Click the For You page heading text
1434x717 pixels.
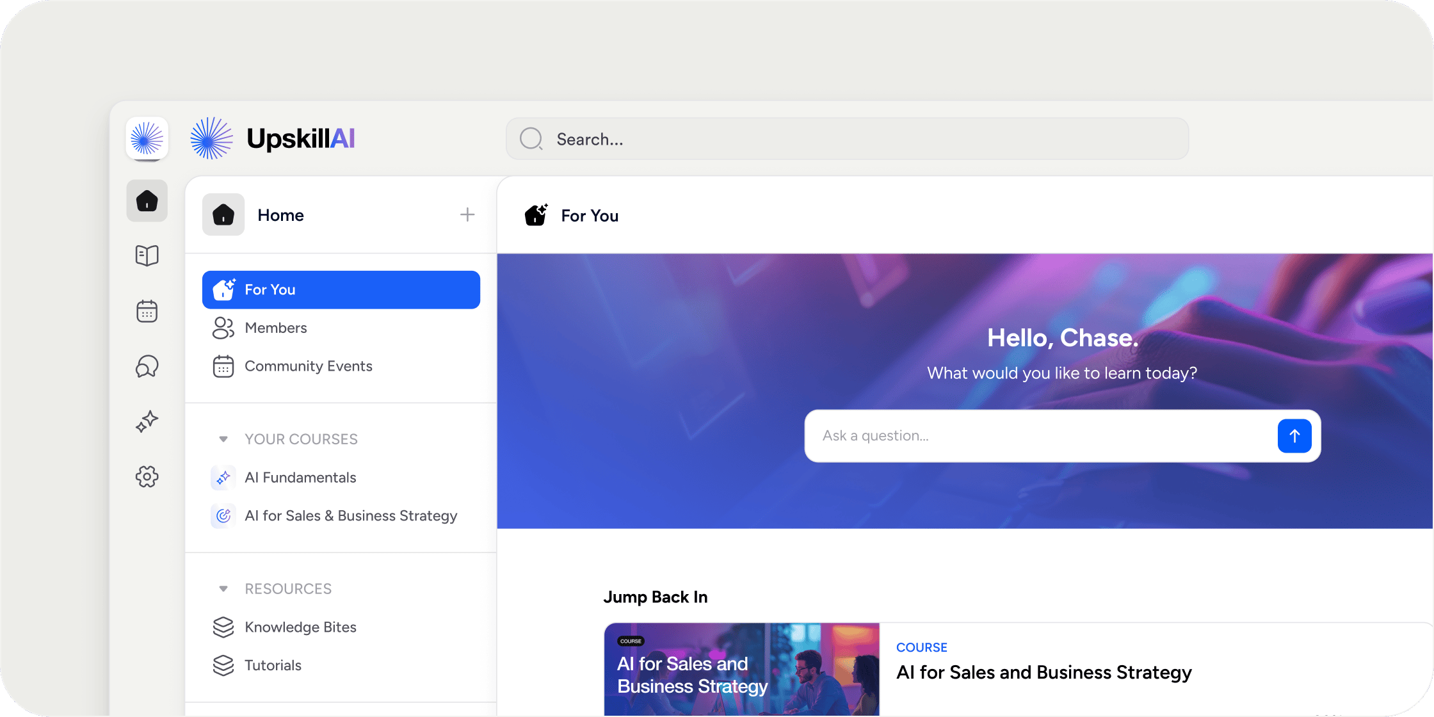[x=590, y=216]
